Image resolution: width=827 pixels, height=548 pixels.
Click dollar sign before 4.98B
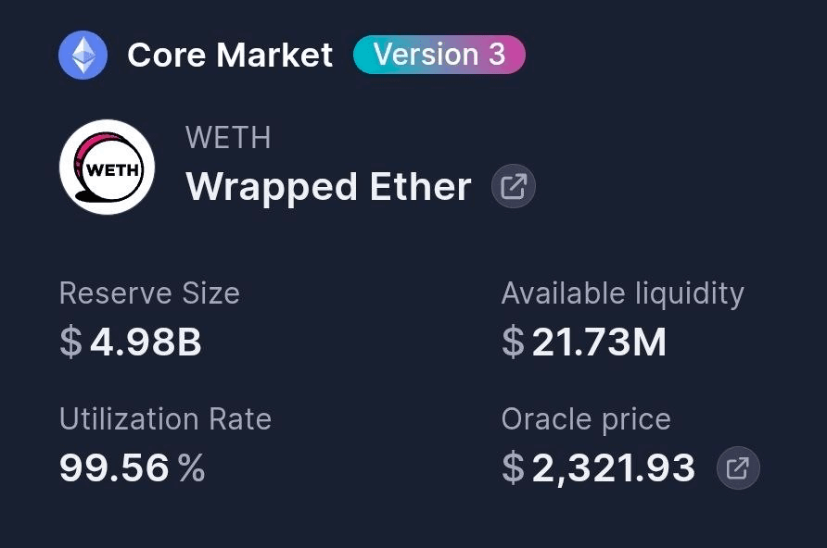tap(70, 342)
